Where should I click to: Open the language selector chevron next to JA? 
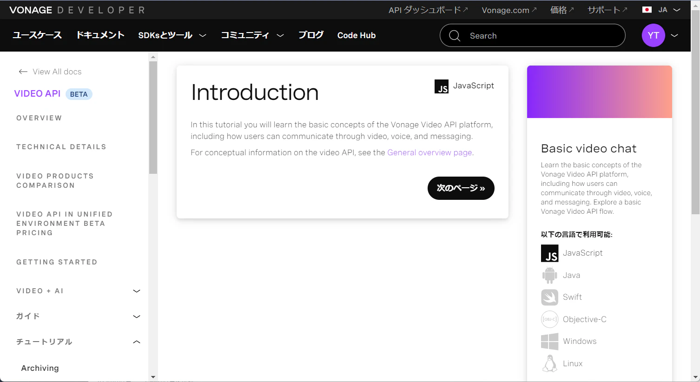(677, 10)
